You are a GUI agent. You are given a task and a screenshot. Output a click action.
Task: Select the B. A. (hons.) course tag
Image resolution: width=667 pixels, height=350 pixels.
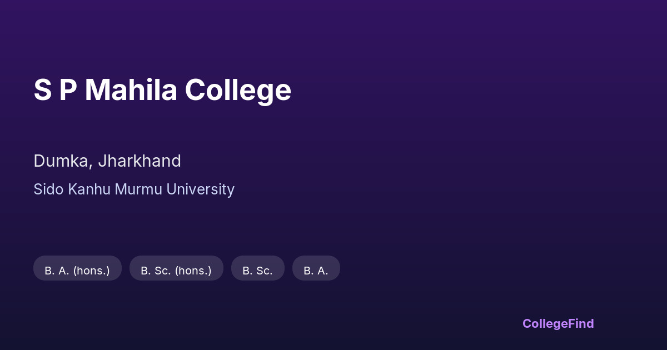click(77, 271)
